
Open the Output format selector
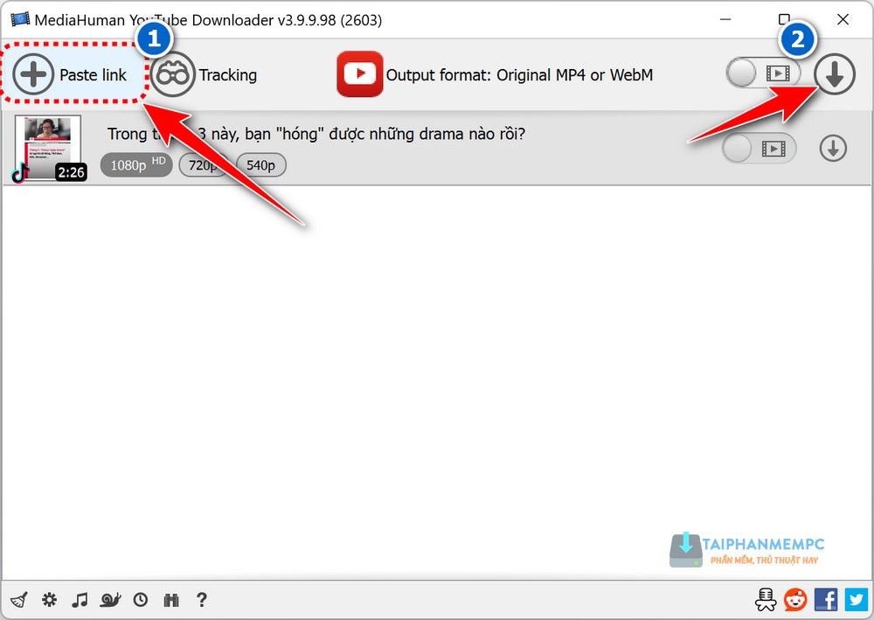[x=495, y=75]
